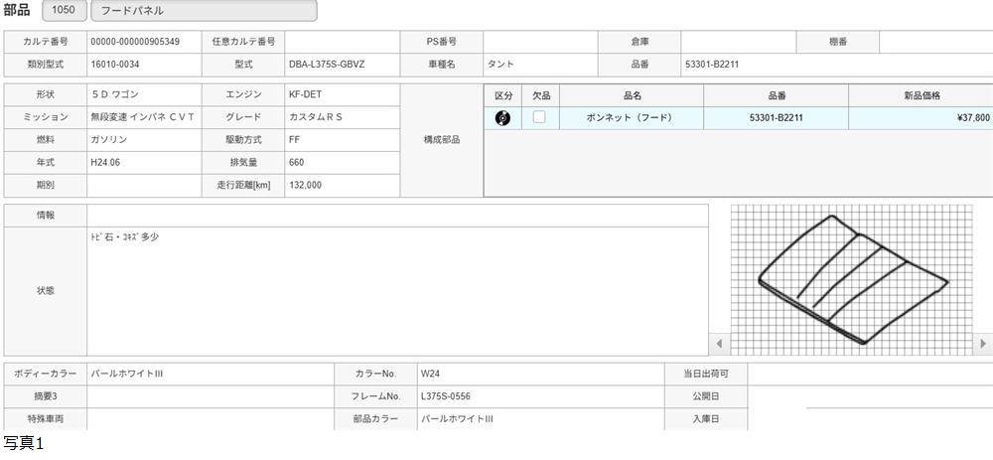Click the 品番 header in the parts table
Screen dimensions: 993x460
pyautogui.click(x=776, y=95)
